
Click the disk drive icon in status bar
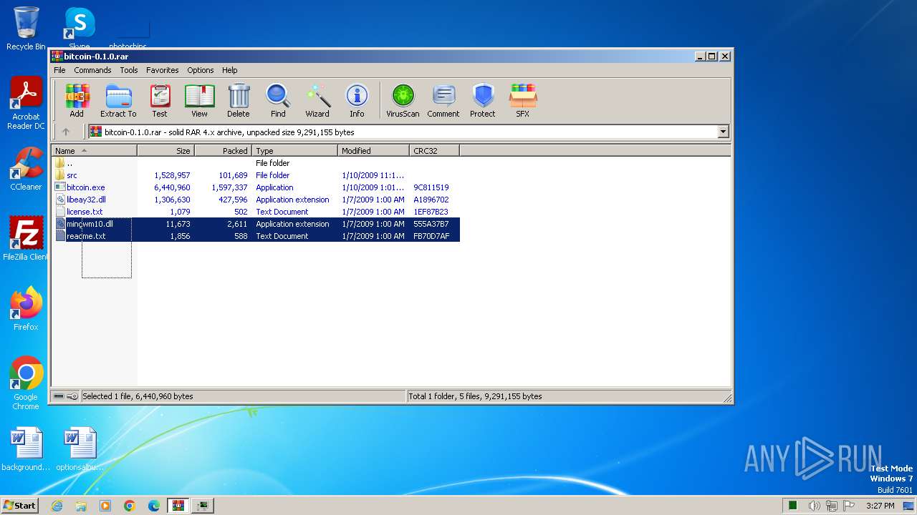[59, 396]
